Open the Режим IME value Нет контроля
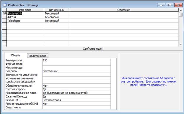Viewport: 184px width, 114px height. pyautogui.click(x=76, y=100)
